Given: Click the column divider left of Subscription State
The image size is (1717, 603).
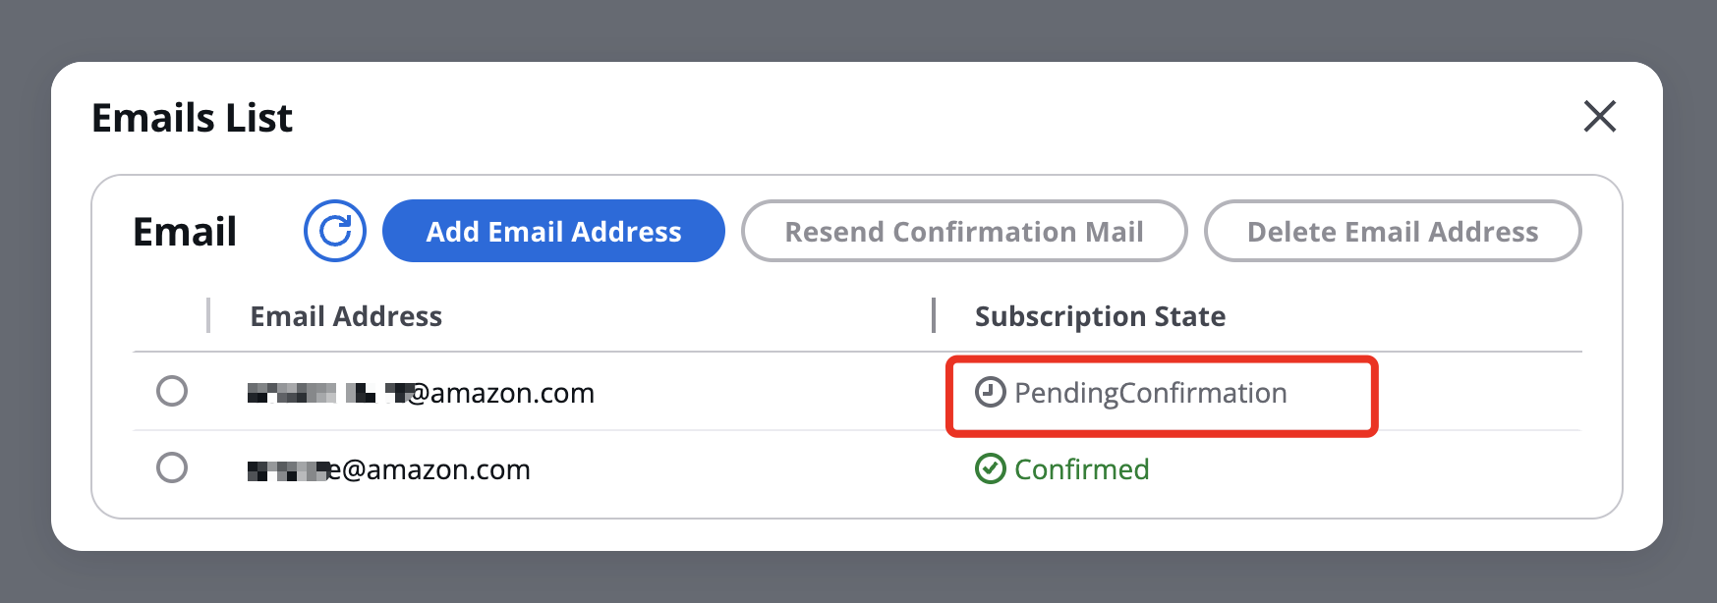Looking at the screenshot, I should click(x=934, y=315).
